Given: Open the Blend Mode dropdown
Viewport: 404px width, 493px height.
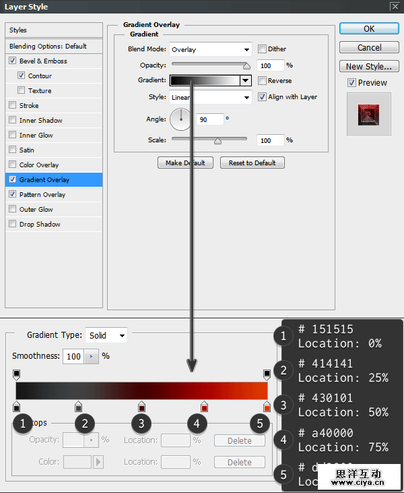Looking at the screenshot, I should (x=210, y=49).
